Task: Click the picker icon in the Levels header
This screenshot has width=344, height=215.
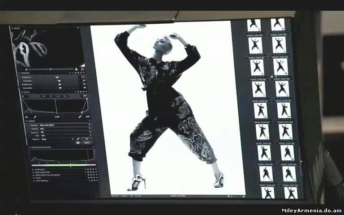Action: tap(78, 92)
